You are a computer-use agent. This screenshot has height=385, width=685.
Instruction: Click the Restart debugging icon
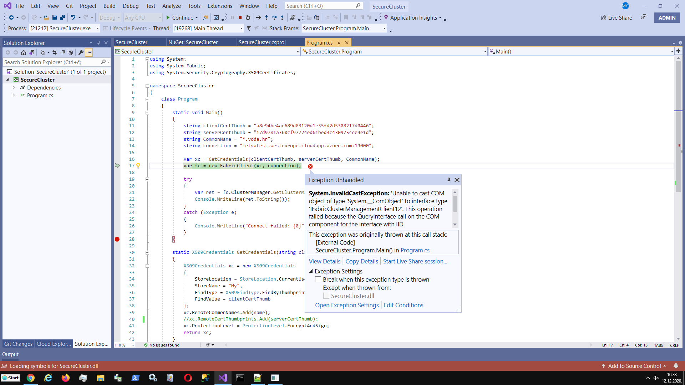tap(248, 17)
